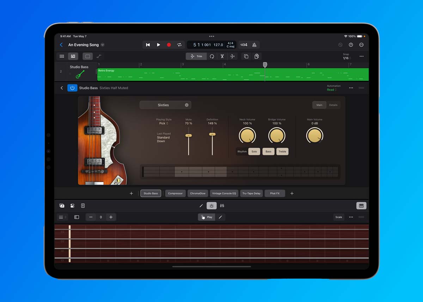Viewport: 423px width, 302px height.
Task: Select the Retro Energy green region
Action: tap(233, 74)
